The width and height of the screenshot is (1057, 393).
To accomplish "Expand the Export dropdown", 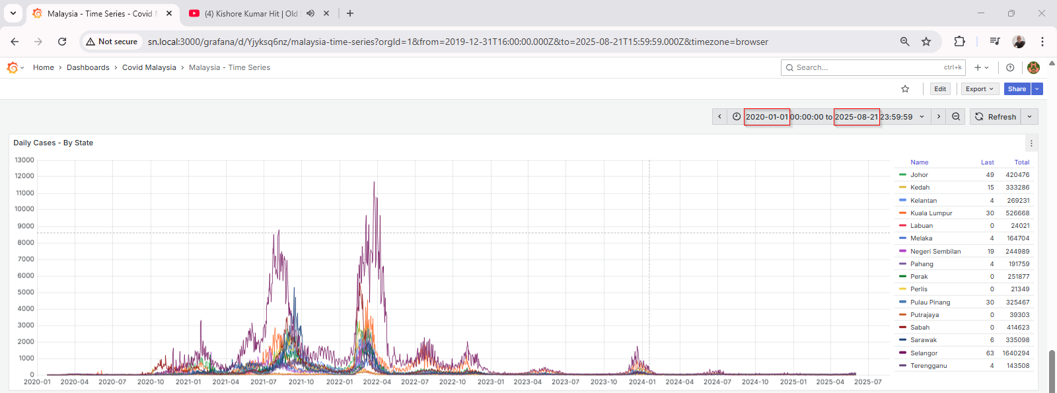I will click(x=978, y=89).
